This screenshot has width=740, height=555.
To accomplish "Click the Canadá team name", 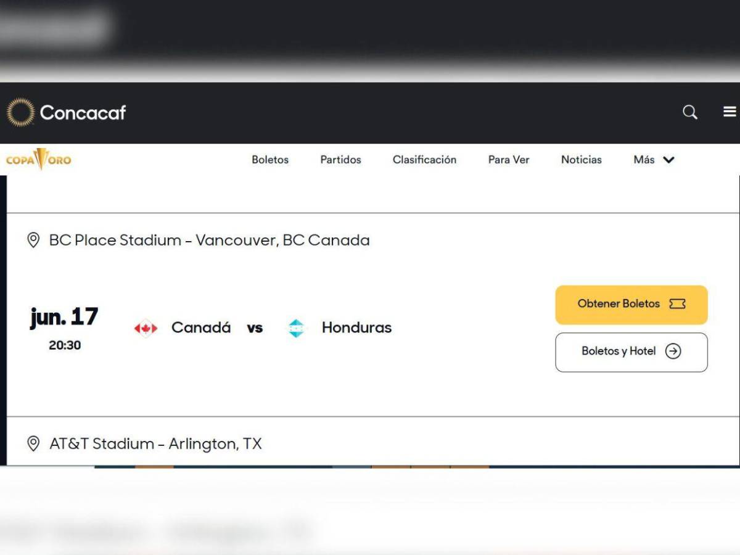I will 201,327.
